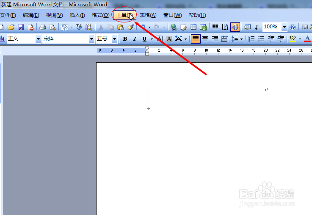Open character scaling dropdown arrow
Image resolution: width=312 pixels, height=215 pixels.
(x=186, y=39)
